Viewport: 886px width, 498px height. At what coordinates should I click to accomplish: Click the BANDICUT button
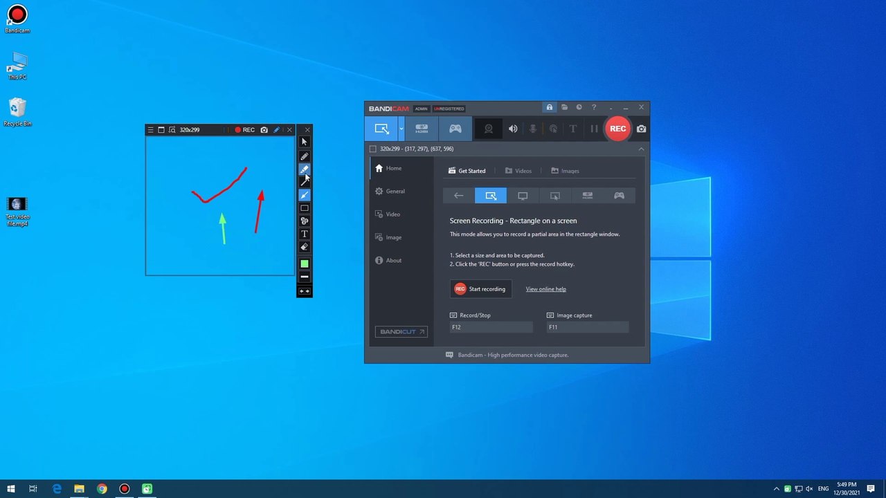coord(401,332)
